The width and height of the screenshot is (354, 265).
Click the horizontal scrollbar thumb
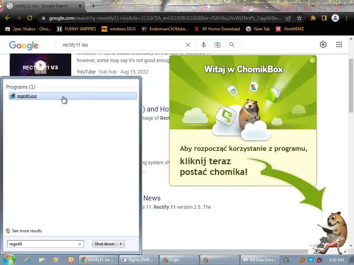[225, 252]
